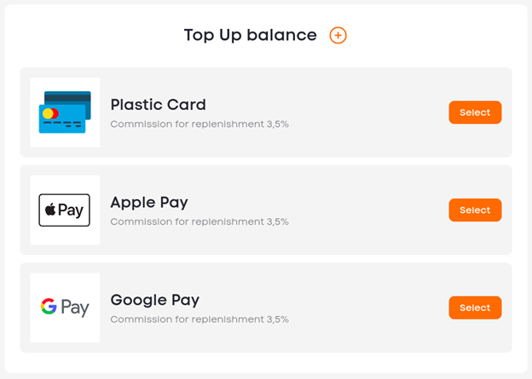The height and width of the screenshot is (379, 532).
Task: Select Apple Pay as payment method
Action: pyautogui.click(x=475, y=210)
